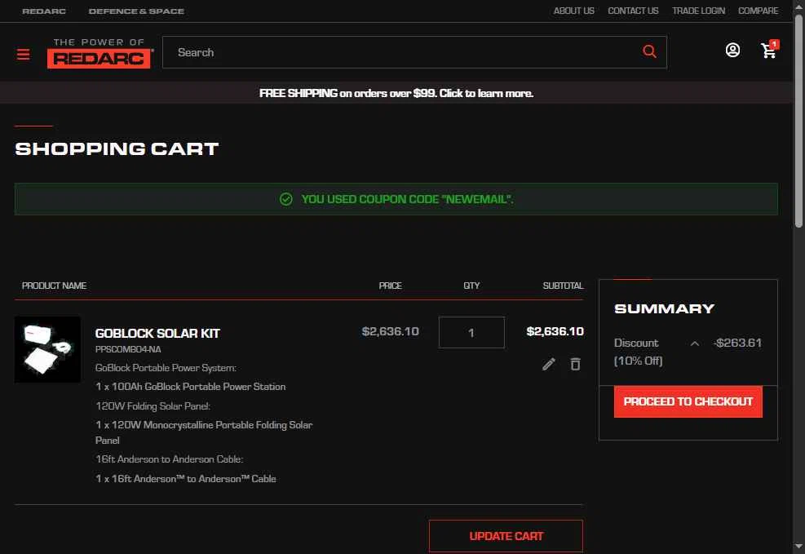Click the REDARC logo
Viewport: 805px width, 554px height.
(100, 53)
